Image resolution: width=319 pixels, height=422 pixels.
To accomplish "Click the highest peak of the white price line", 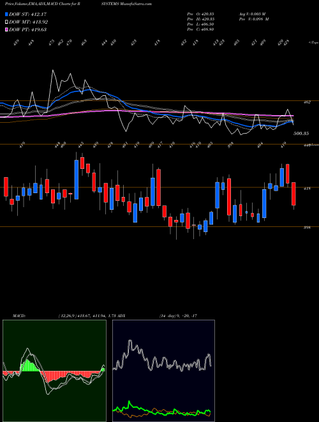I will click(53, 70).
